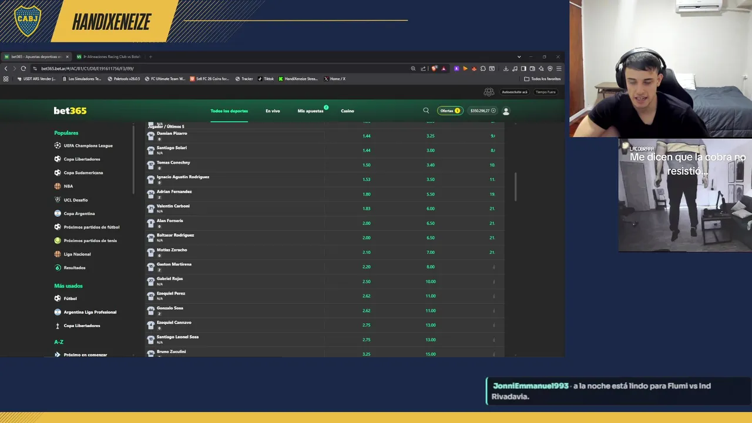Viewport: 752px width, 423px height.
Task: Select Matias Zaracho odds 7.00
Action: tap(431, 252)
